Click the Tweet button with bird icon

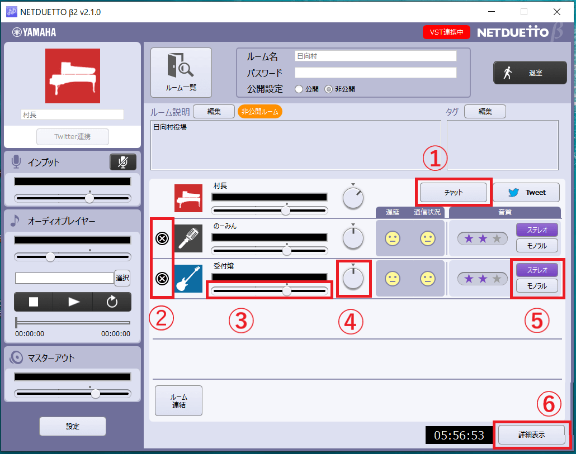[x=526, y=193]
